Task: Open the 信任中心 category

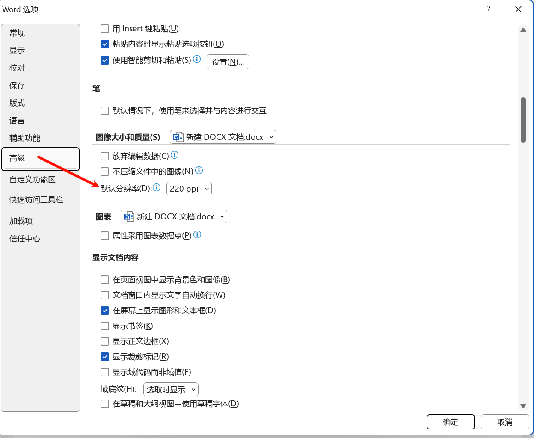Action: point(25,239)
